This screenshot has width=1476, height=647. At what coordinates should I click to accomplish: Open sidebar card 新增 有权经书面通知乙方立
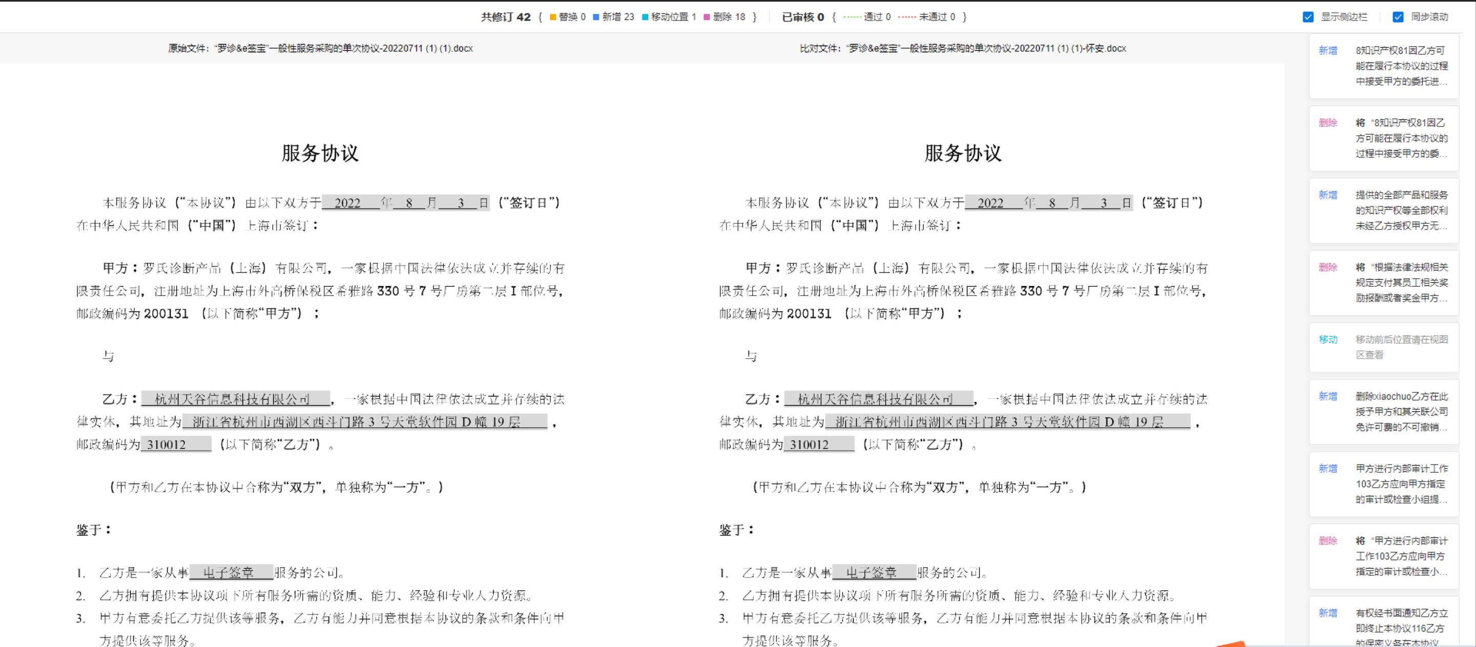pos(1384,622)
